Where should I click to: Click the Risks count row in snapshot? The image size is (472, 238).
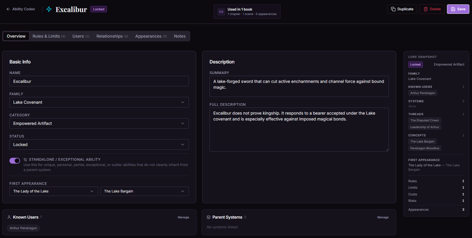coord(436,201)
